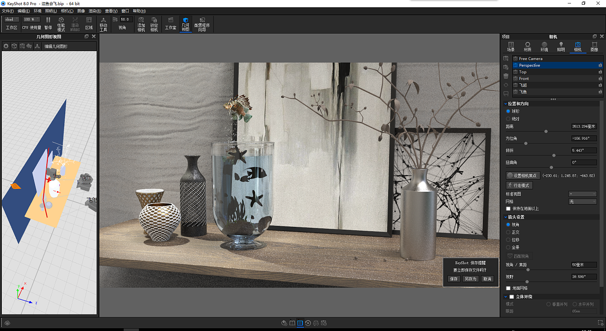The image size is (606, 331).
Task: Open 配置程序向导 configurator wizard
Action: coord(202,20)
